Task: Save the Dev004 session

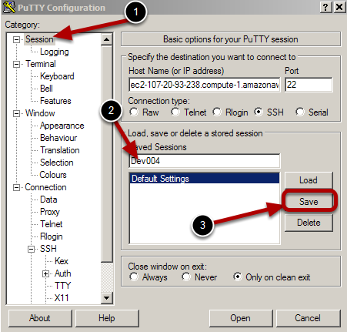Action: click(309, 201)
